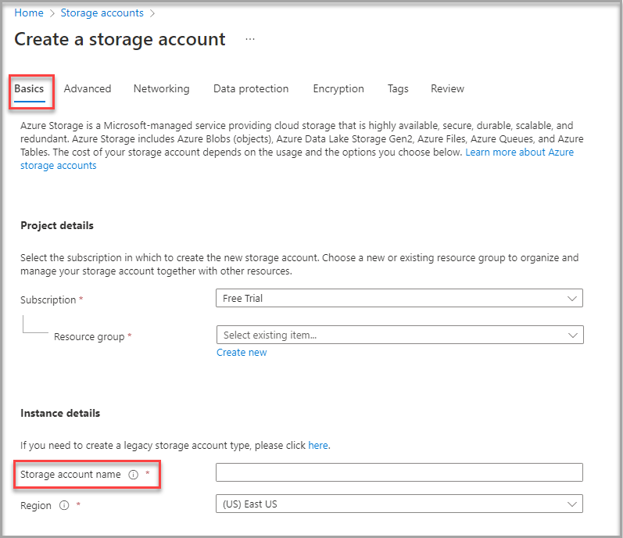623x538 pixels.
Task: Expand the Region dropdown
Action: pos(399,504)
